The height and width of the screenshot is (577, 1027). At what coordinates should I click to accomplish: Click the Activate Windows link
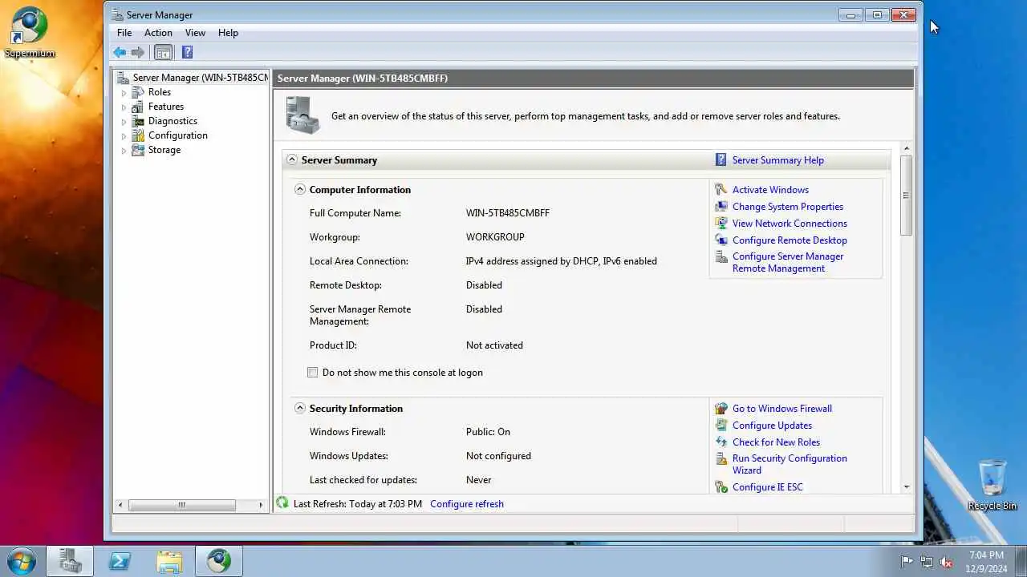tap(770, 190)
